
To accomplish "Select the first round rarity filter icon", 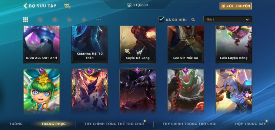I will [x=40, y=20].
